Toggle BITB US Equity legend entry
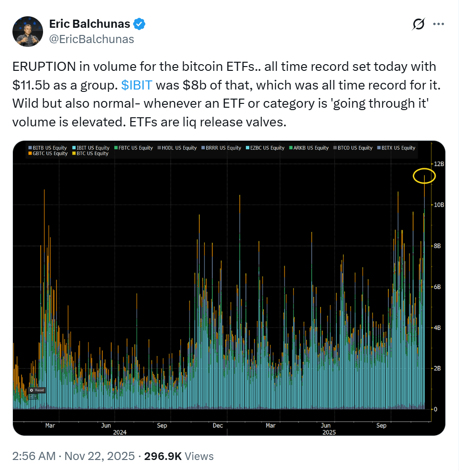Screen dimensions: 463x471 [47, 148]
